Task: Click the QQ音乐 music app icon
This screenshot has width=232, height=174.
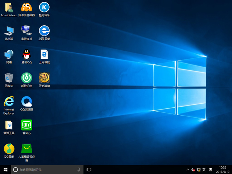Action: (9, 149)
